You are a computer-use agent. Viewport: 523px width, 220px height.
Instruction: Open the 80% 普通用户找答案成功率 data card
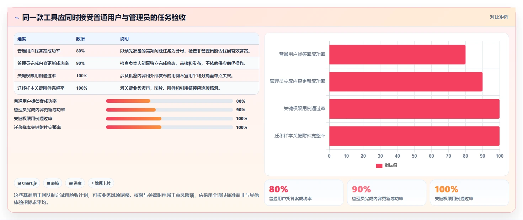tap(304, 193)
